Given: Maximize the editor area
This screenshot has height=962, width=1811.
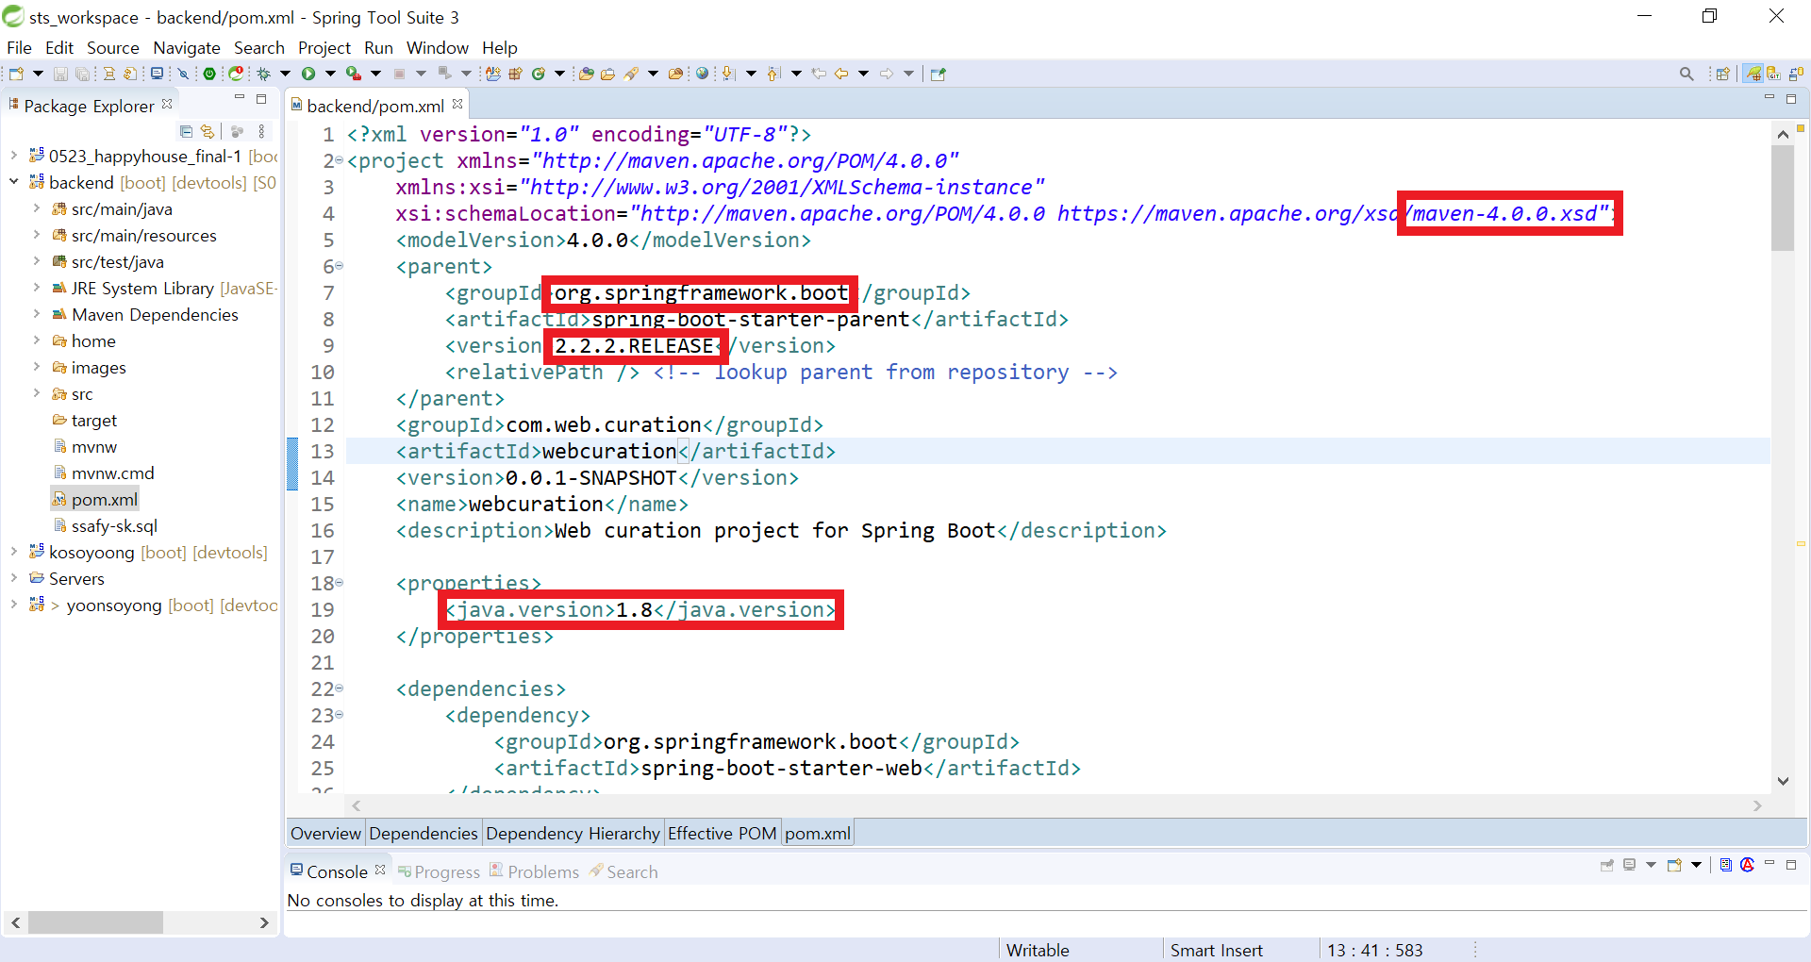Looking at the screenshot, I should (1791, 99).
